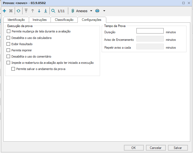Open dropdown arrow beside the blue round icon
Screen dimensions: 193x153
104,11
